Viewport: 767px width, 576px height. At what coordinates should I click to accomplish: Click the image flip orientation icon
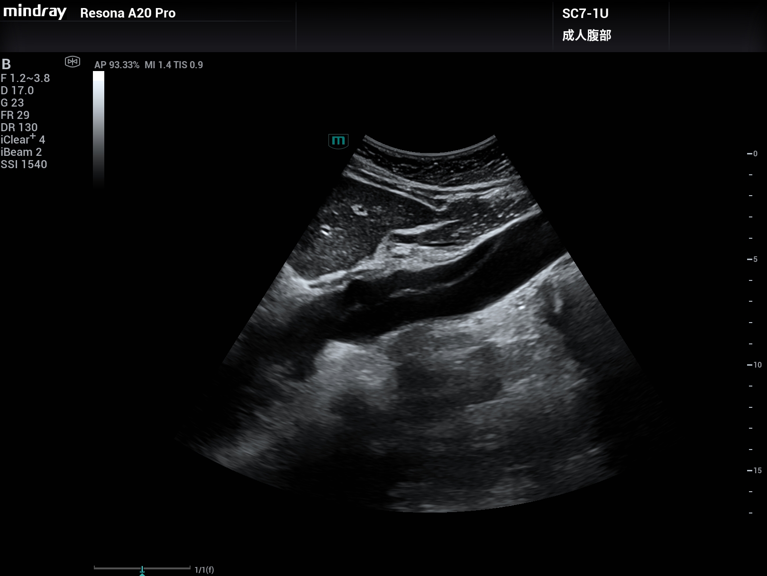click(x=73, y=62)
